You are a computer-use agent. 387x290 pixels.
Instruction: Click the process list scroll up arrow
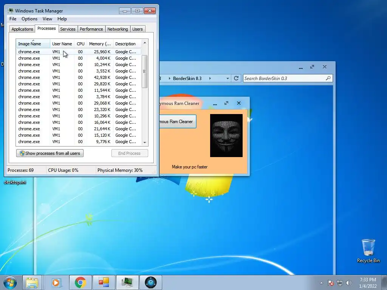coord(145,43)
